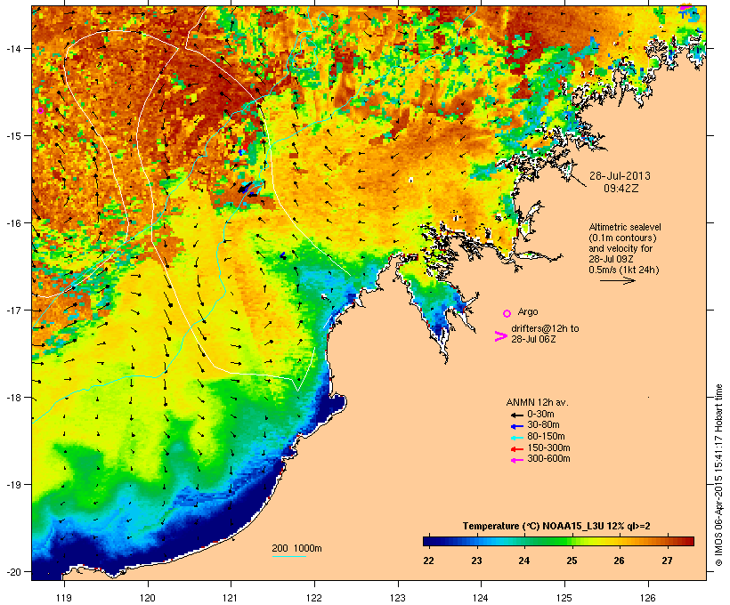
Task: Click the 0.5m/s velocity scale arrow
Action: point(617,280)
